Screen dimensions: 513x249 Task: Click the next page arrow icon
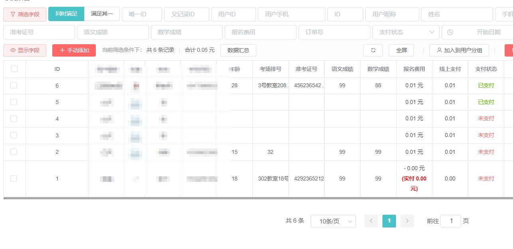(407, 221)
